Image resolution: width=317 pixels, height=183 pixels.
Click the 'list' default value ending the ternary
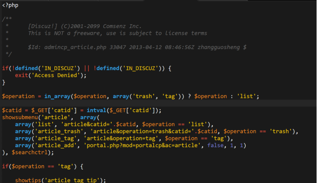point(246,96)
